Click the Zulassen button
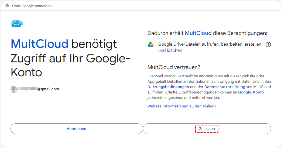 207,129
